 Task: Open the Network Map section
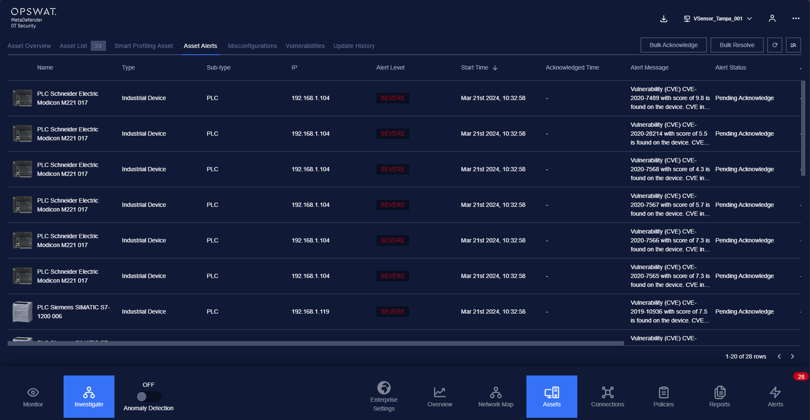tap(496, 397)
